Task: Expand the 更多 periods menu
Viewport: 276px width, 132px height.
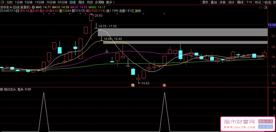Action: click(111, 2)
